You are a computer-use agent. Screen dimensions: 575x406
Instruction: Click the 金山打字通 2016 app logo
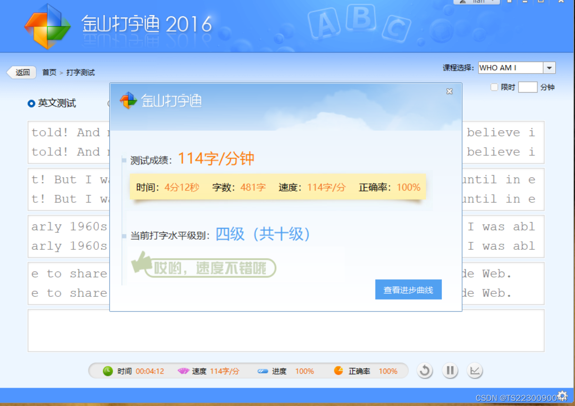47,26
